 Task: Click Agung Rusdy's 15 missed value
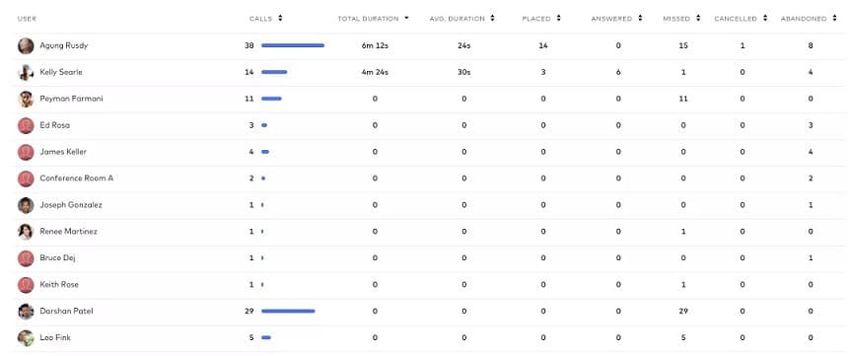click(x=683, y=46)
